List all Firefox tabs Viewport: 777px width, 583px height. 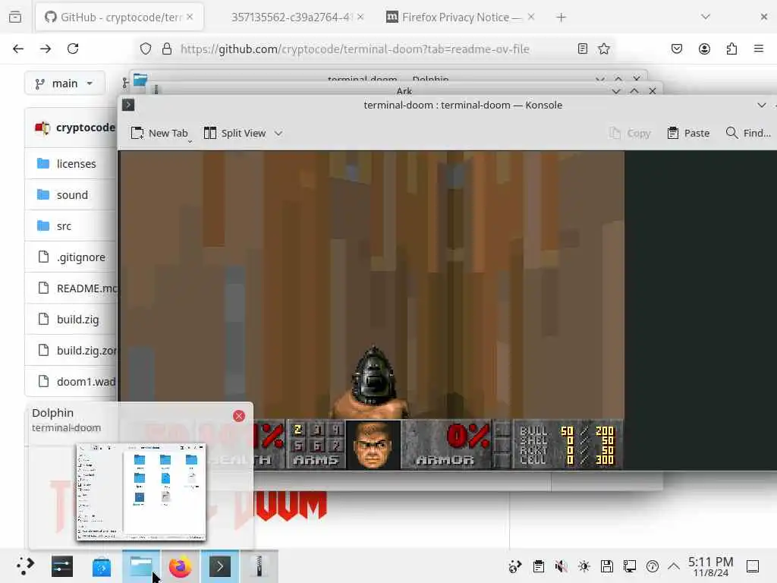coord(706,17)
